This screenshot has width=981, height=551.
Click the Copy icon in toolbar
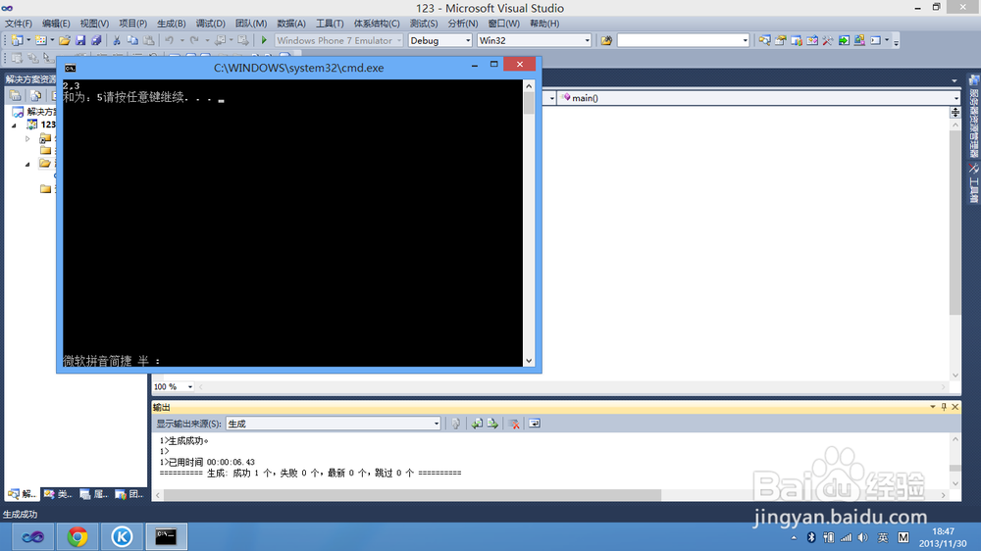132,40
